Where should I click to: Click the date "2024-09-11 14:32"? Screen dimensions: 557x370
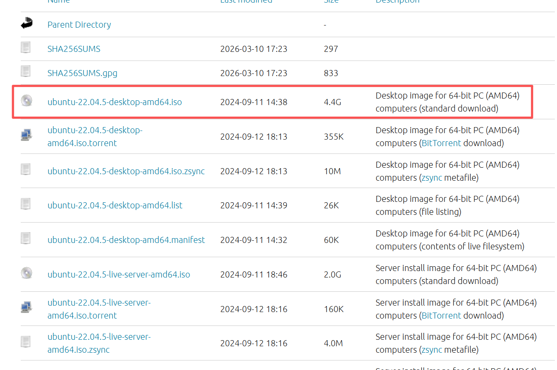pos(253,240)
